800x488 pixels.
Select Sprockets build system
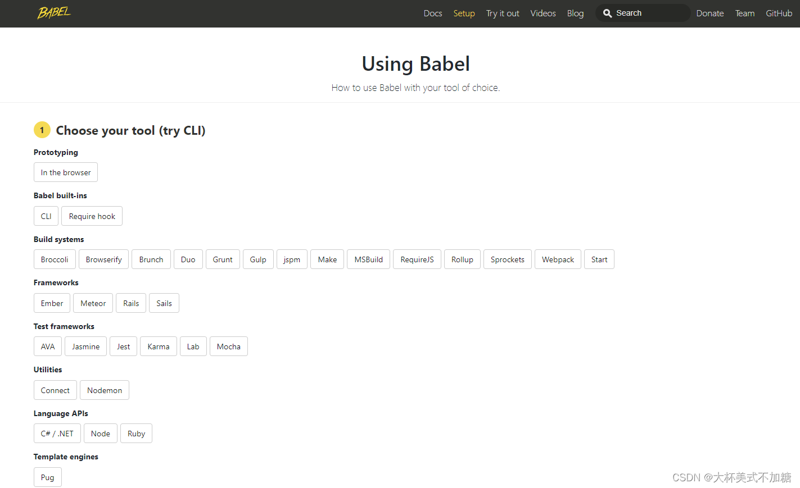(x=508, y=259)
